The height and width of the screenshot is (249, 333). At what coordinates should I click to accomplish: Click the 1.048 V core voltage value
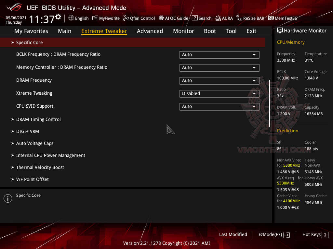coord(311,78)
